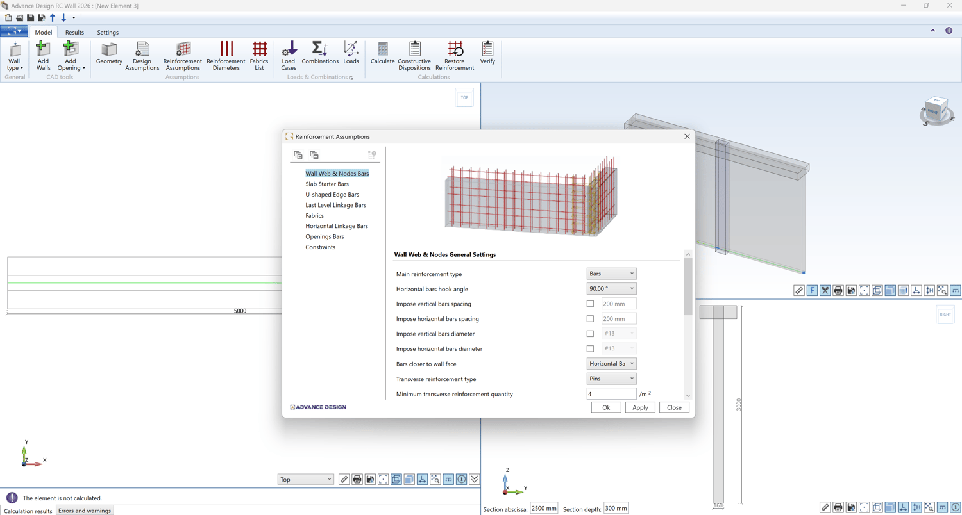962x515 pixels.
Task: Select Constraints in the assumptions list
Action: [x=321, y=247]
